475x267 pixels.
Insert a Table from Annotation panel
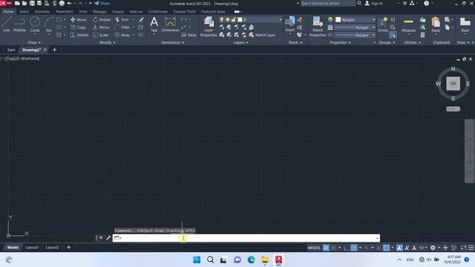point(189,35)
